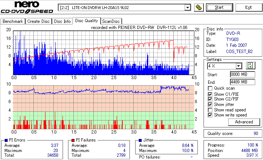Enable Show read speed checkbox

pos(210,110)
